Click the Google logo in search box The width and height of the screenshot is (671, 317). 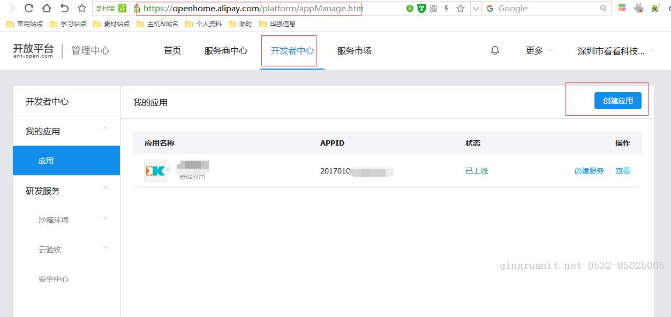tap(490, 9)
